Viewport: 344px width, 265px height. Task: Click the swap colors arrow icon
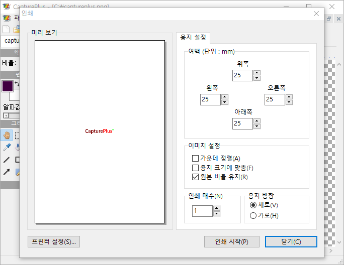click(x=17, y=83)
